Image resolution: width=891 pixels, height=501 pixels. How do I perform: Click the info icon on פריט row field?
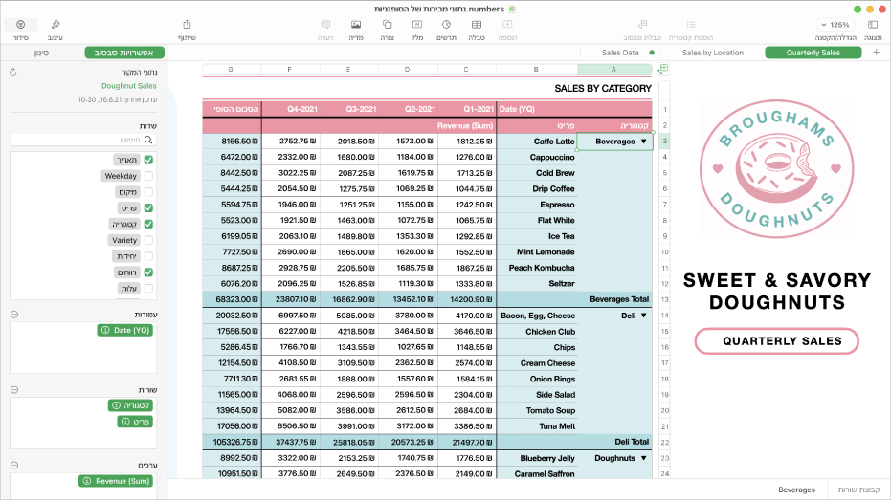click(x=125, y=422)
